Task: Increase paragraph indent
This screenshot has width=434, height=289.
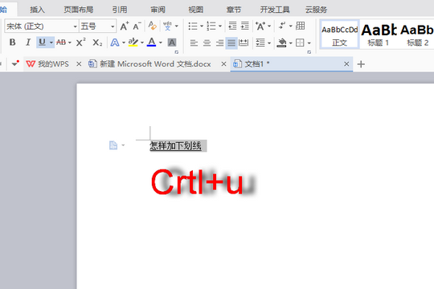Action: click(245, 26)
